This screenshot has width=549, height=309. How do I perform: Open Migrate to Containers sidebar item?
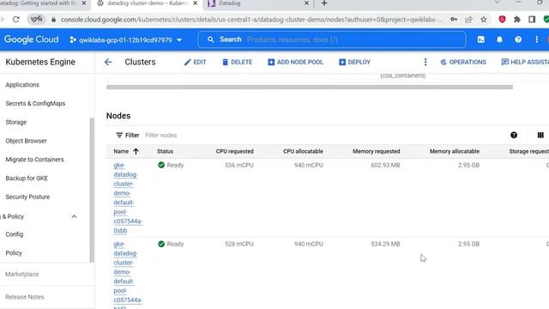pos(34,160)
